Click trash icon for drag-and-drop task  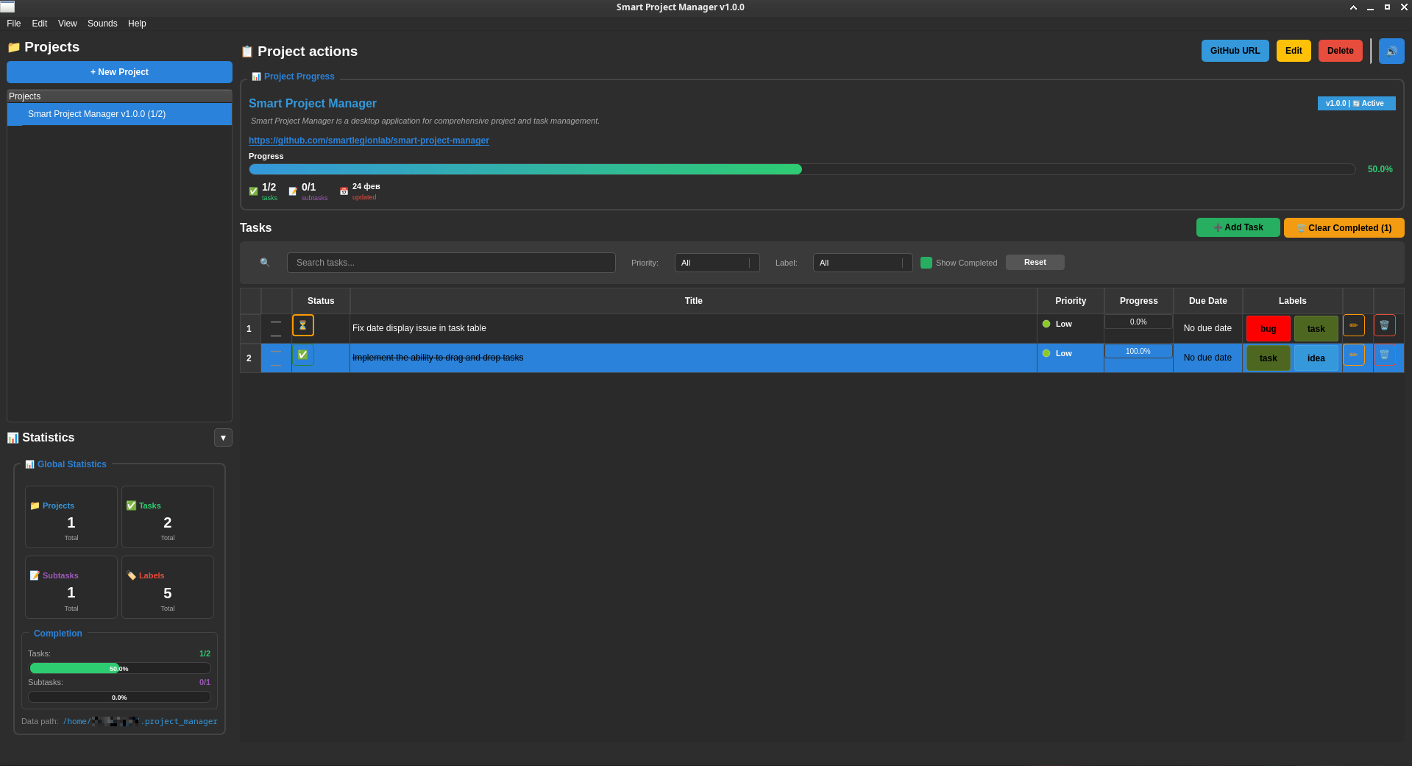(1384, 355)
